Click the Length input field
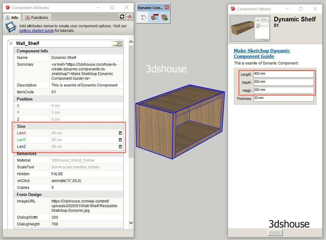The width and height of the screenshot is (326, 240). click(x=283, y=74)
